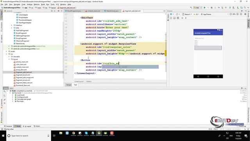
Task: Open the Android project view dropdown
Action: click(x=16, y=11)
